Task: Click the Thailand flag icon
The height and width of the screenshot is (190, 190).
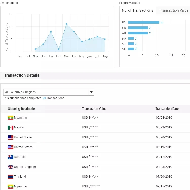Action: point(10,177)
